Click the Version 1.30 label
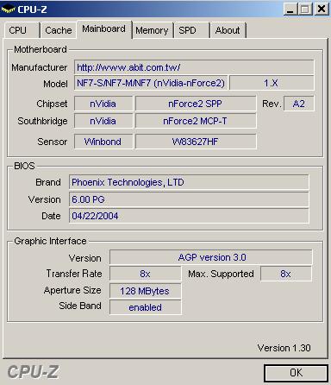The width and height of the screenshot is (331, 385). [x=284, y=348]
